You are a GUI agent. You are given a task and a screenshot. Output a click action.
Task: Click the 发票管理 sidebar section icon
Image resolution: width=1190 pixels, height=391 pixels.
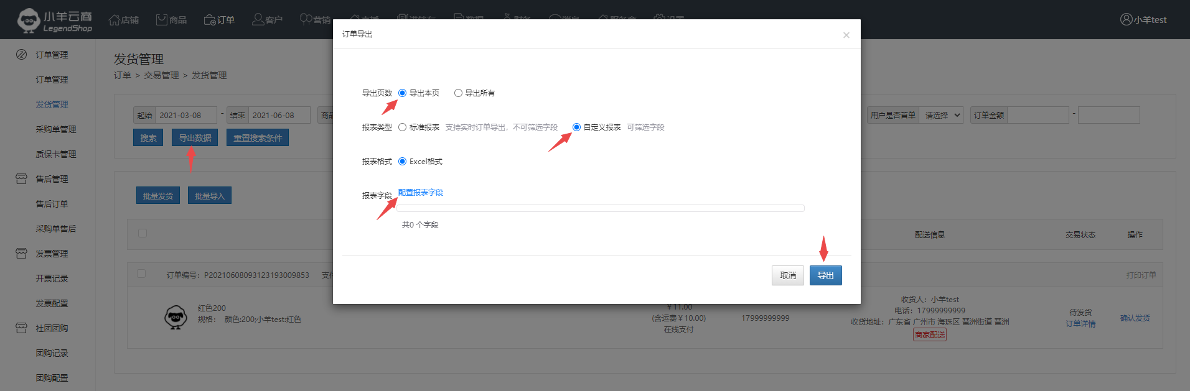point(21,254)
